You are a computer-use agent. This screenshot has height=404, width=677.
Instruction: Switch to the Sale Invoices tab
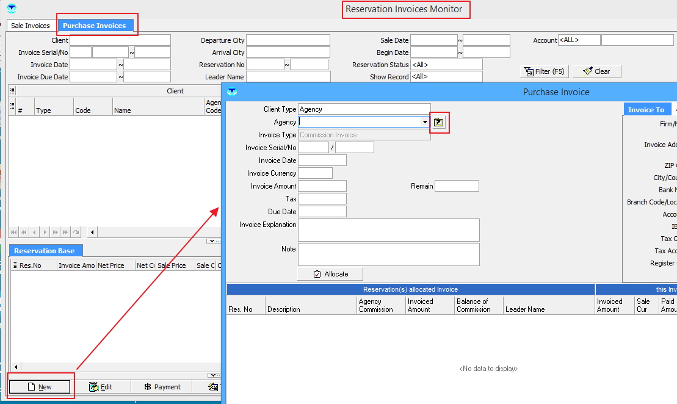pos(31,26)
